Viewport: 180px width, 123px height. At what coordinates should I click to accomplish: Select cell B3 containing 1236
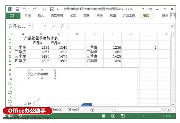[41, 48]
